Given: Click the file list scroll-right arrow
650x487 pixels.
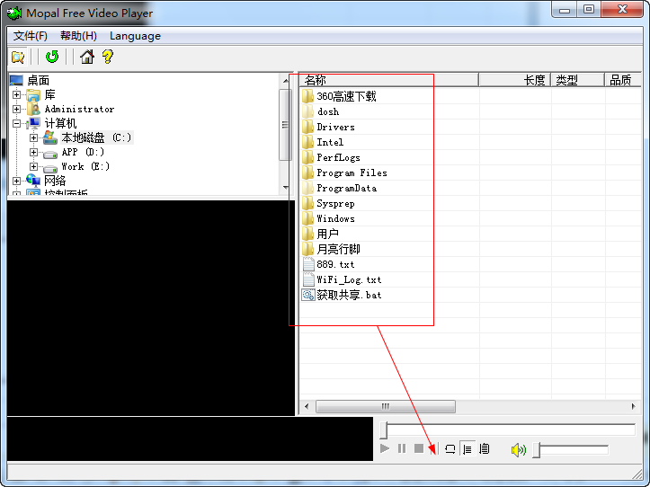Looking at the screenshot, I should [634, 407].
